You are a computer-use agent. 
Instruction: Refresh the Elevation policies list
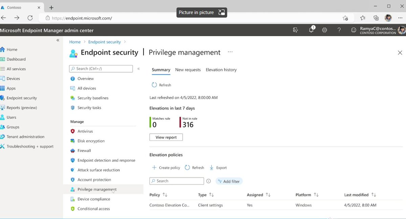(195, 168)
